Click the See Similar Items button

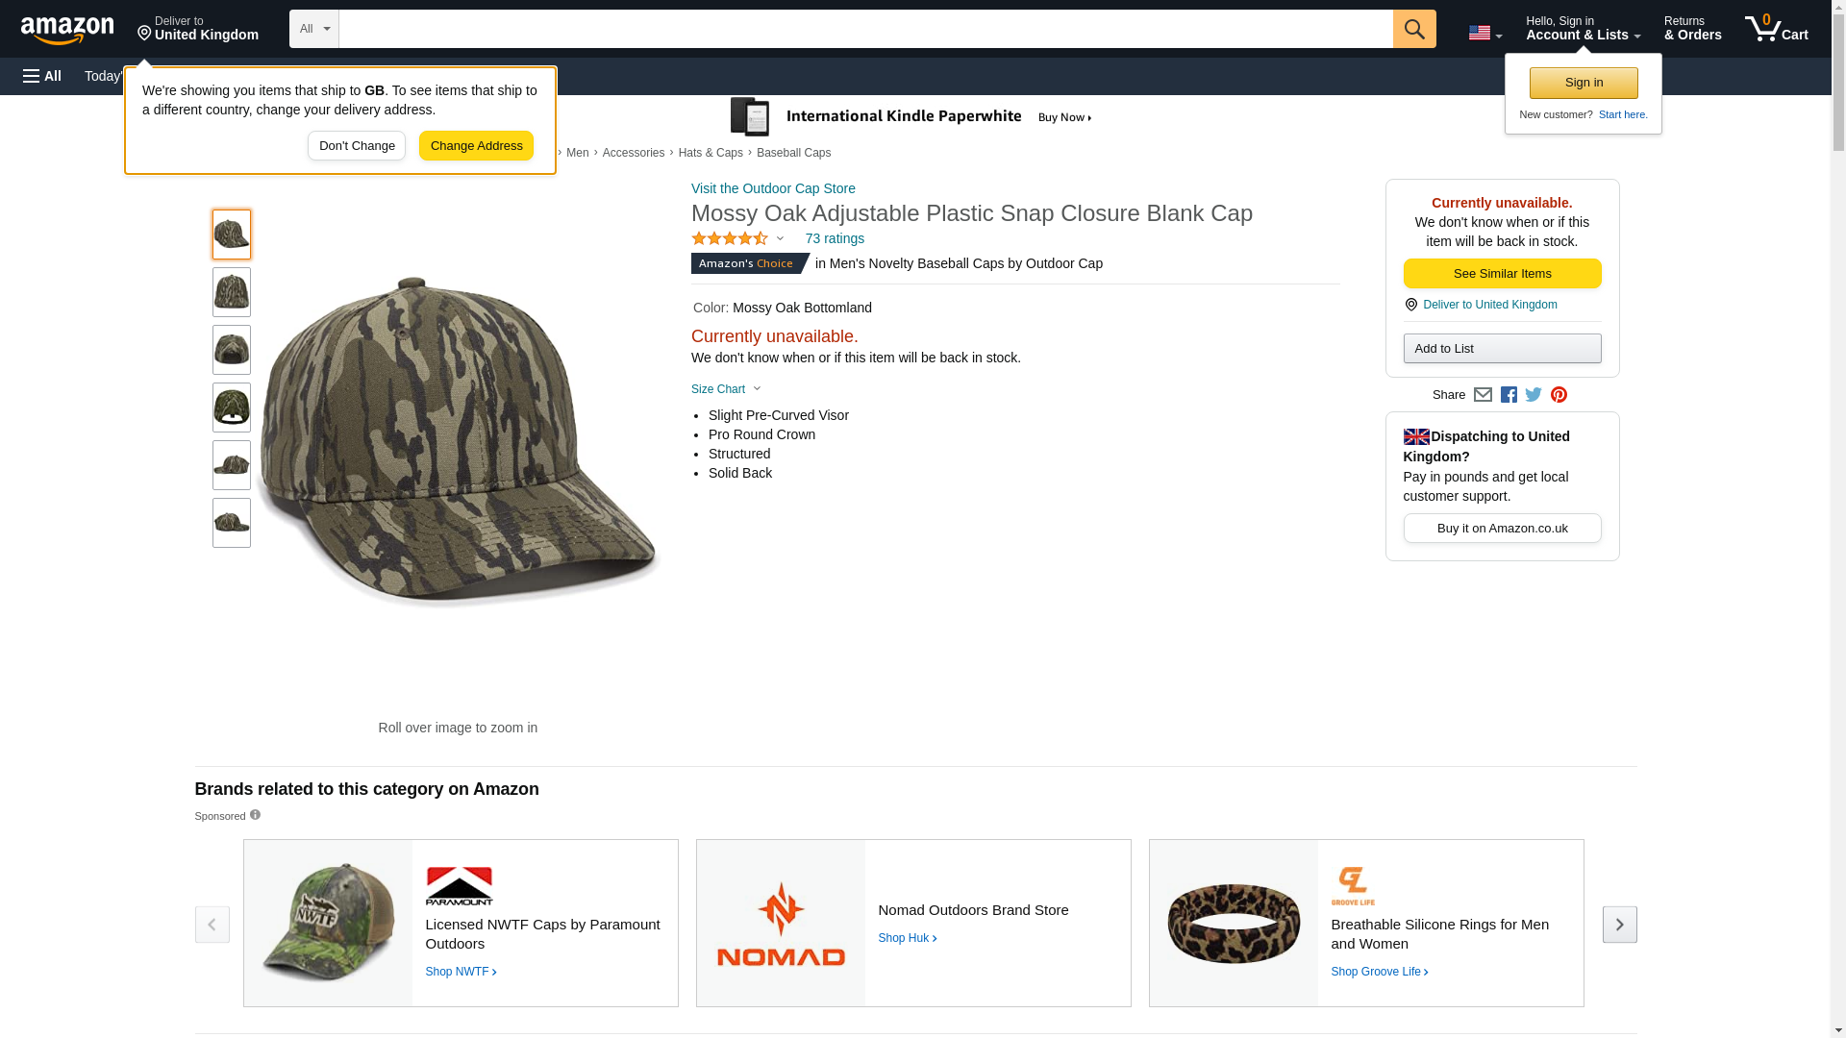tap(1502, 274)
